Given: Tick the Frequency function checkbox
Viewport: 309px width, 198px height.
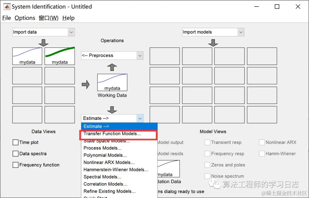Looking at the screenshot, I should pyautogui.click(x=15, y=165).
